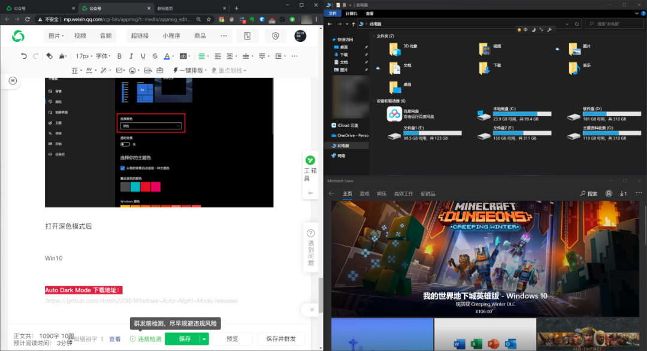Click the Minecraft Dungeons banner
Image resolution: width=647 pixels, height=351 pixels.
click(485, 259)
